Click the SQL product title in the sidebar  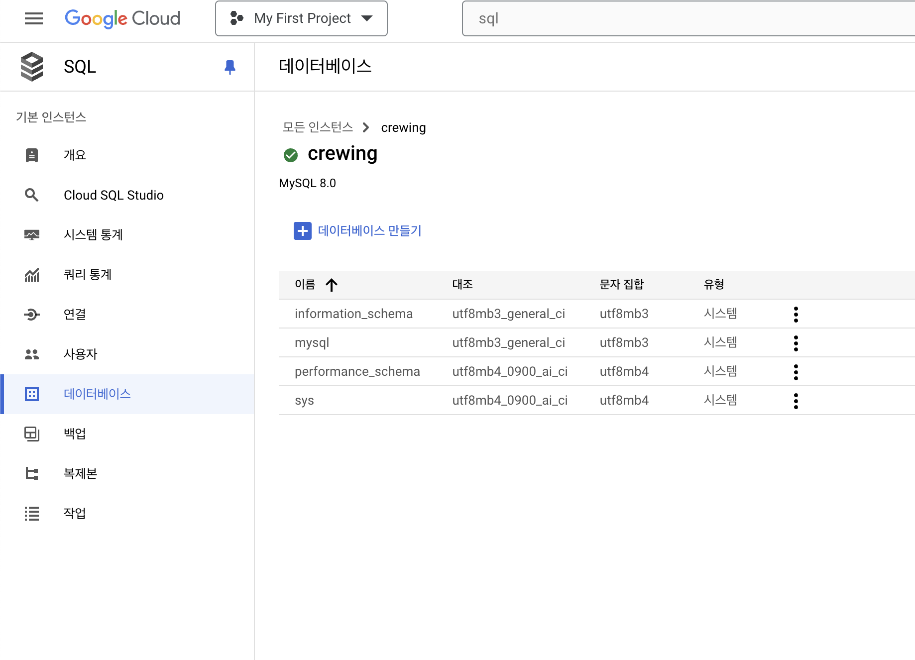(80, 67)
